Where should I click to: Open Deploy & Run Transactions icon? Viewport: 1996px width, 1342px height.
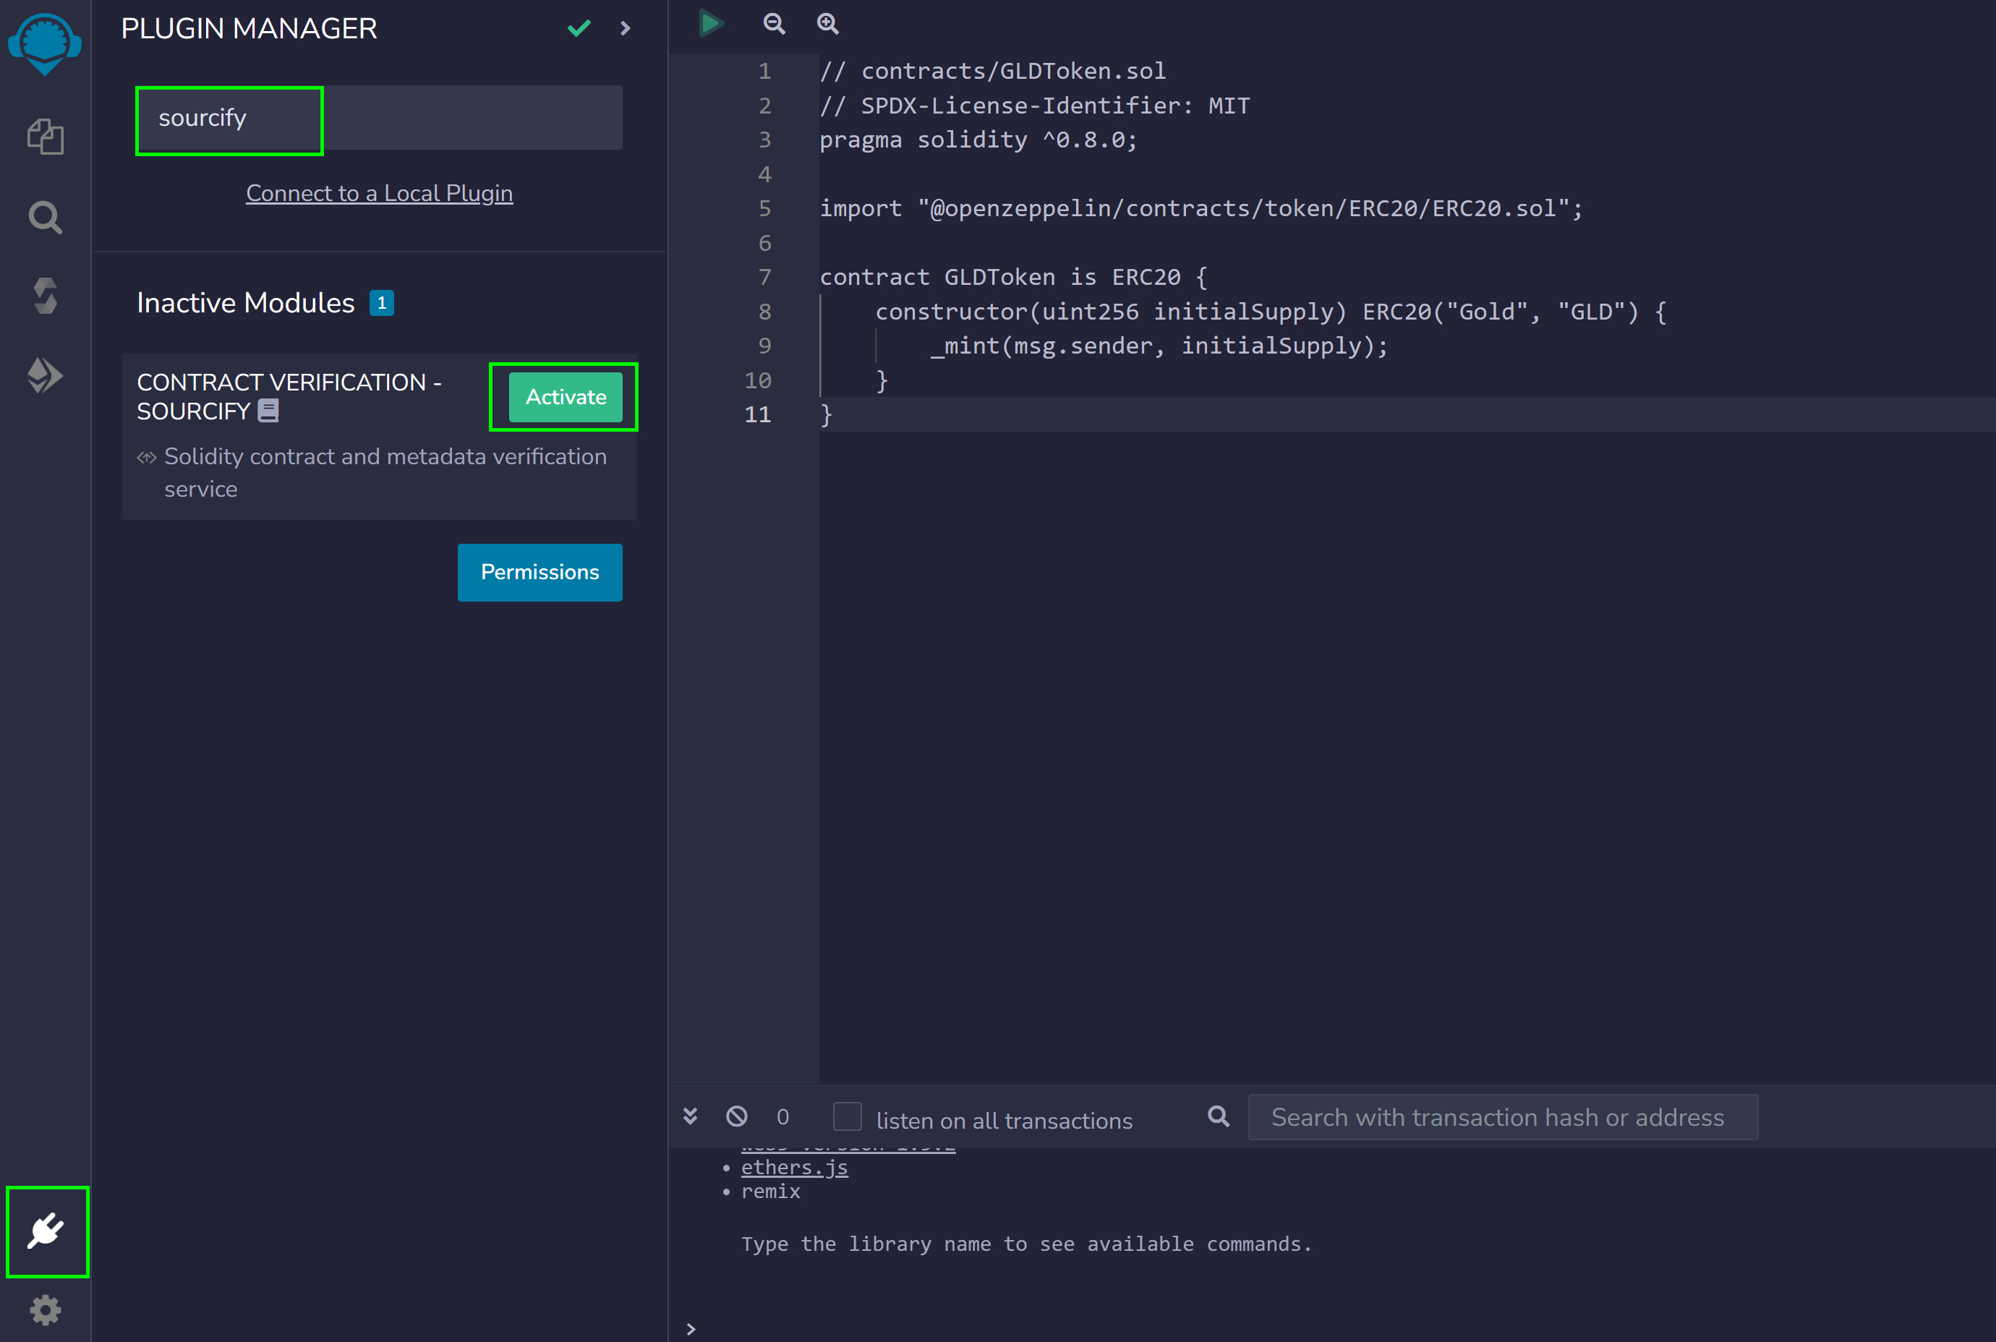pyautogui.click(x=46, y=376)
